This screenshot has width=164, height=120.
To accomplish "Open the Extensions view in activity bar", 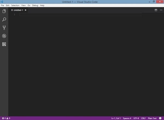I will 4,44.
